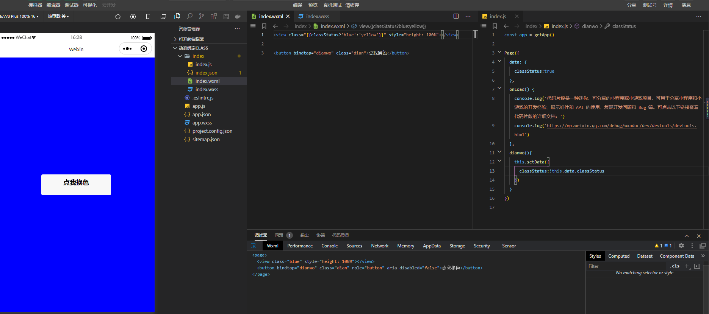Click the yellow warning count badge

tap(659, 246)
